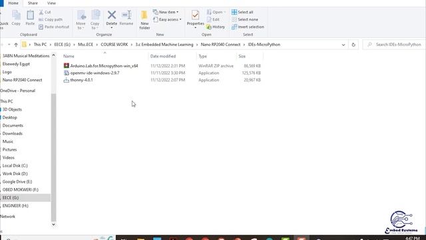Click the Copy to button
The width and height of the screenshot is (426, 240).
(x=95, y=19)
